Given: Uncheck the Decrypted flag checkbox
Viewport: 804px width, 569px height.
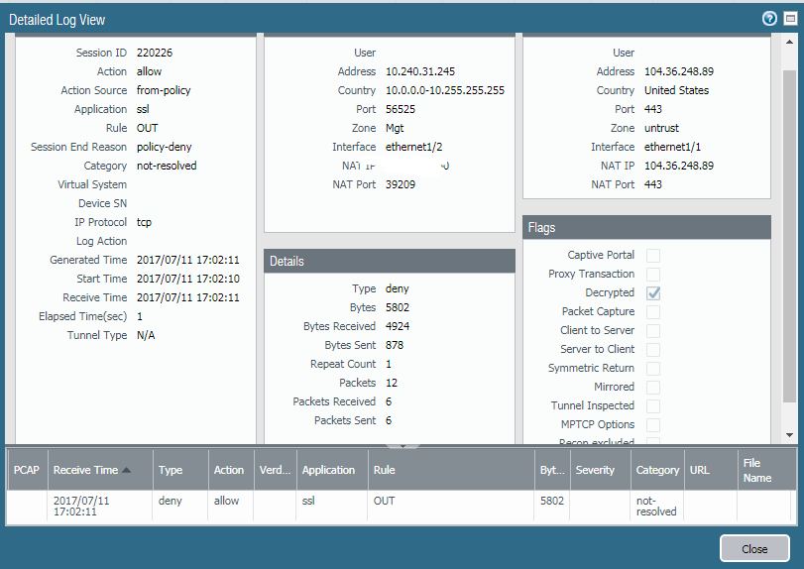Looking at the screenshot, I should point(653,293).
